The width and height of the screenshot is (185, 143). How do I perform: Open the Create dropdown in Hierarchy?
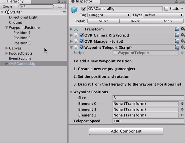9,6
